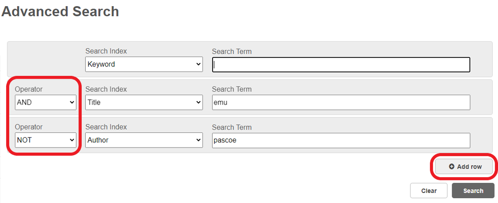Focus the empty Keyword search term field
This screenshot has width=498, height=203.
[x=341, y=64]
